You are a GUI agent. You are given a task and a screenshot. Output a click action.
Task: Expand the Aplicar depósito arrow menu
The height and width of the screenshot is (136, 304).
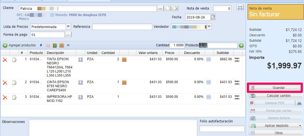[300, 126]
